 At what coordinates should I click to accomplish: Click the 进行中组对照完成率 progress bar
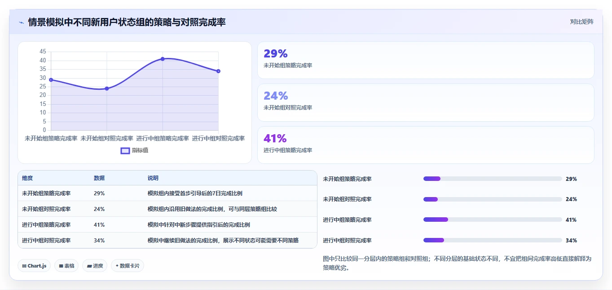click(493, 240)
